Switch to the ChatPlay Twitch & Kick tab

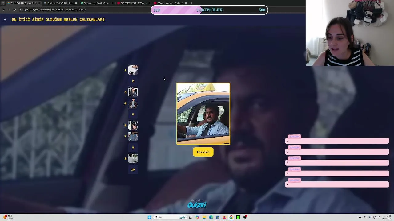60,3
